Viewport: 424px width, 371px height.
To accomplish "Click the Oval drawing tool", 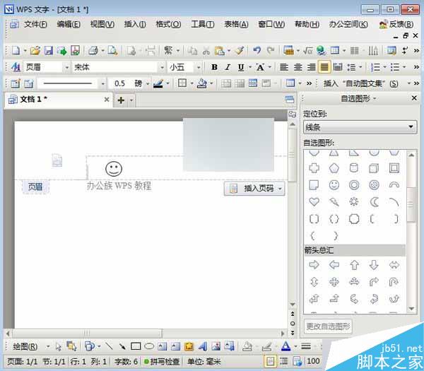I will tap(149, 346).
